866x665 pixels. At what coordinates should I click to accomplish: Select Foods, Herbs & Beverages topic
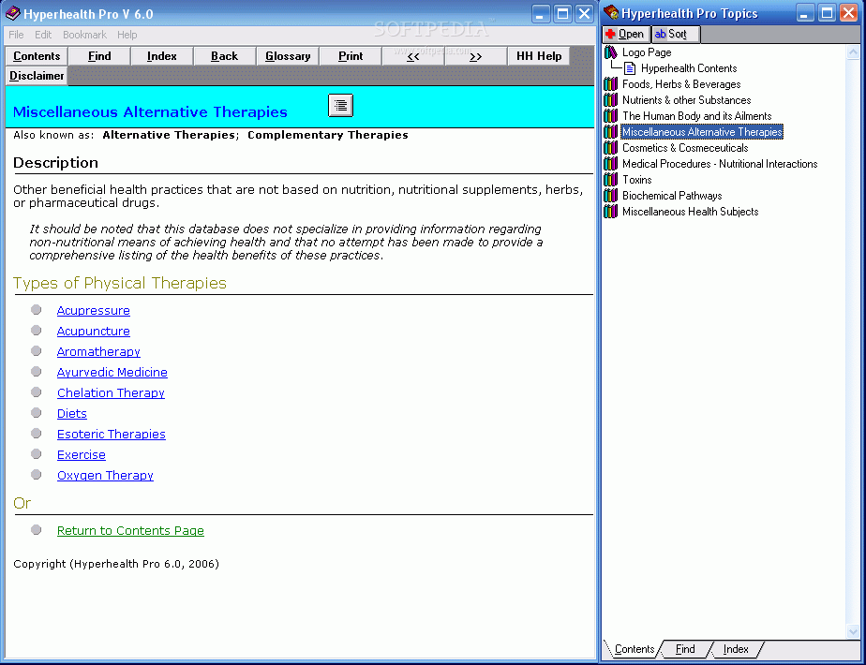pos(681,84)
